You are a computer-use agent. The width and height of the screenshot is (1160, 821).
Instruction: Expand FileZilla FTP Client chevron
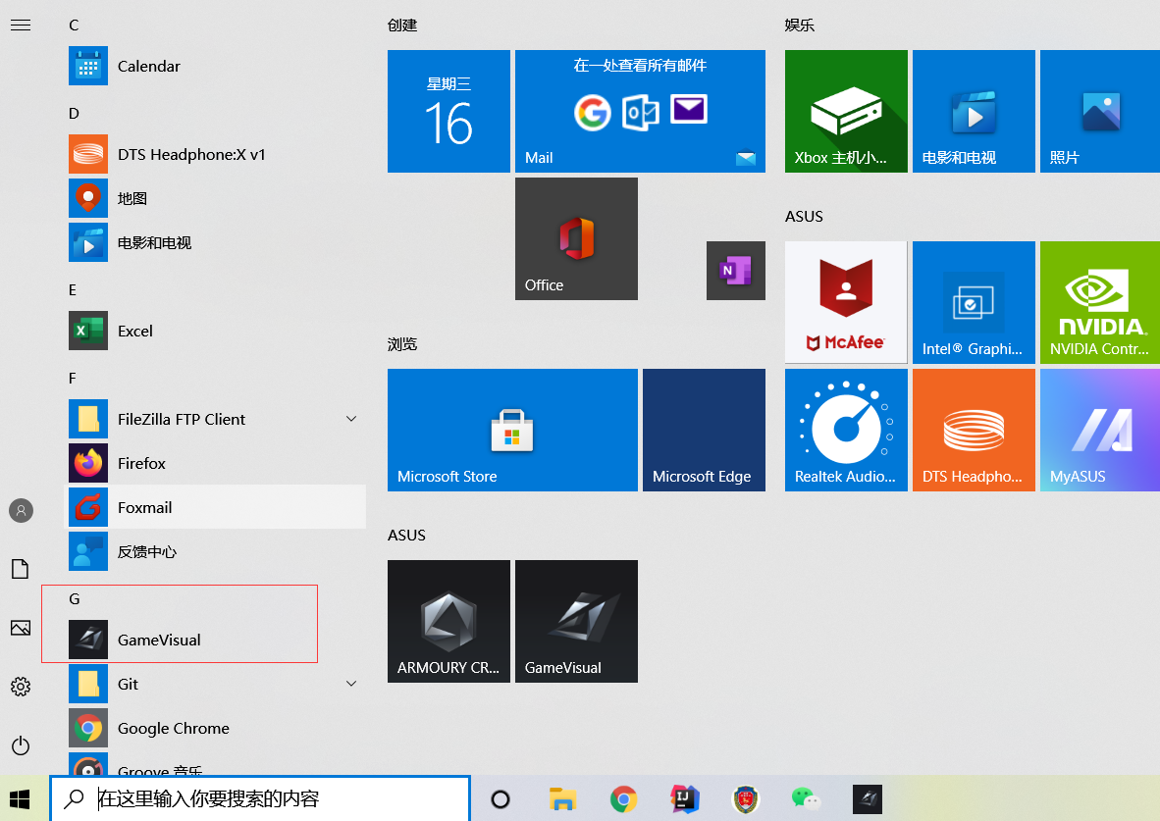pos(351,419)
